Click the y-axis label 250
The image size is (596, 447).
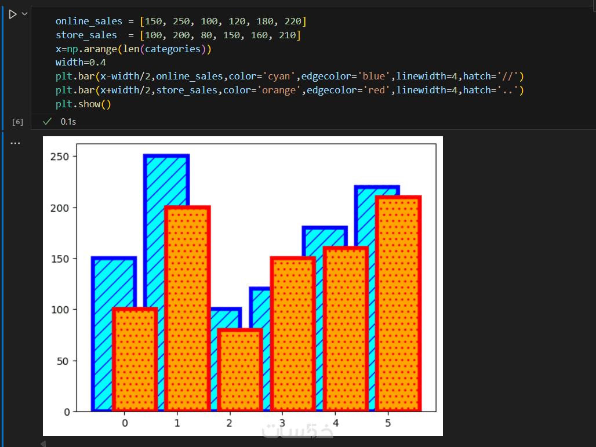pos(60,157)
